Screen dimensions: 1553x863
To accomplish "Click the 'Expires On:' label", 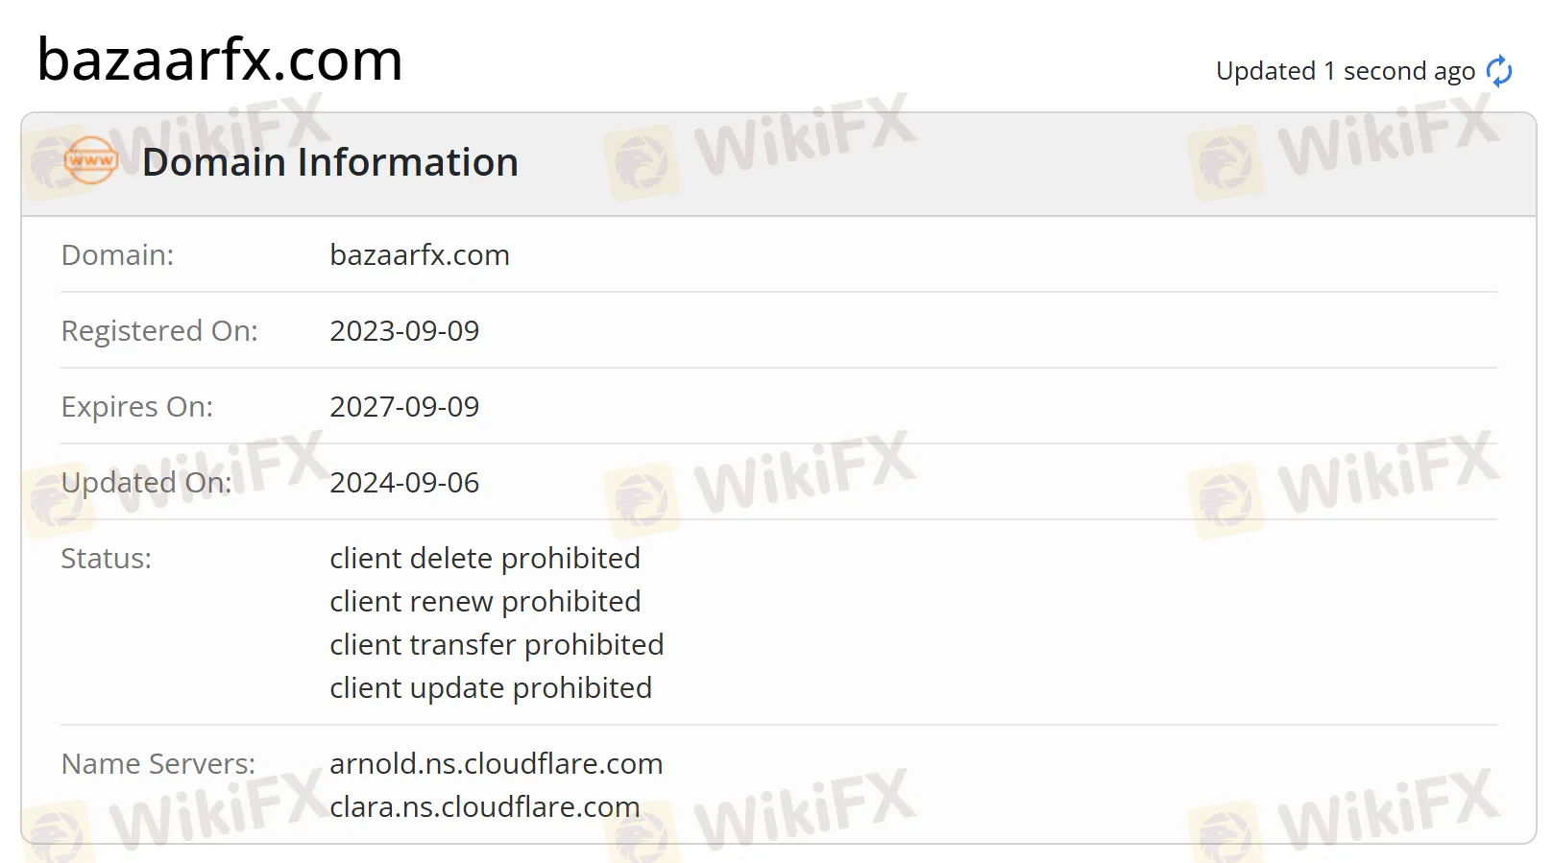I will (137, 406).
